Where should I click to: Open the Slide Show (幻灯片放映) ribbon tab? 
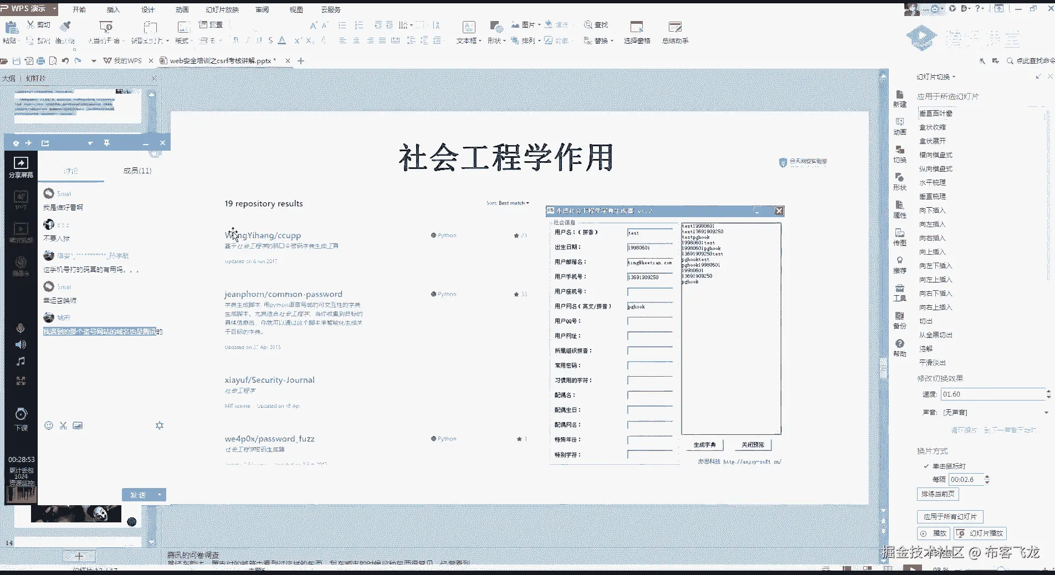pos(222,9)
